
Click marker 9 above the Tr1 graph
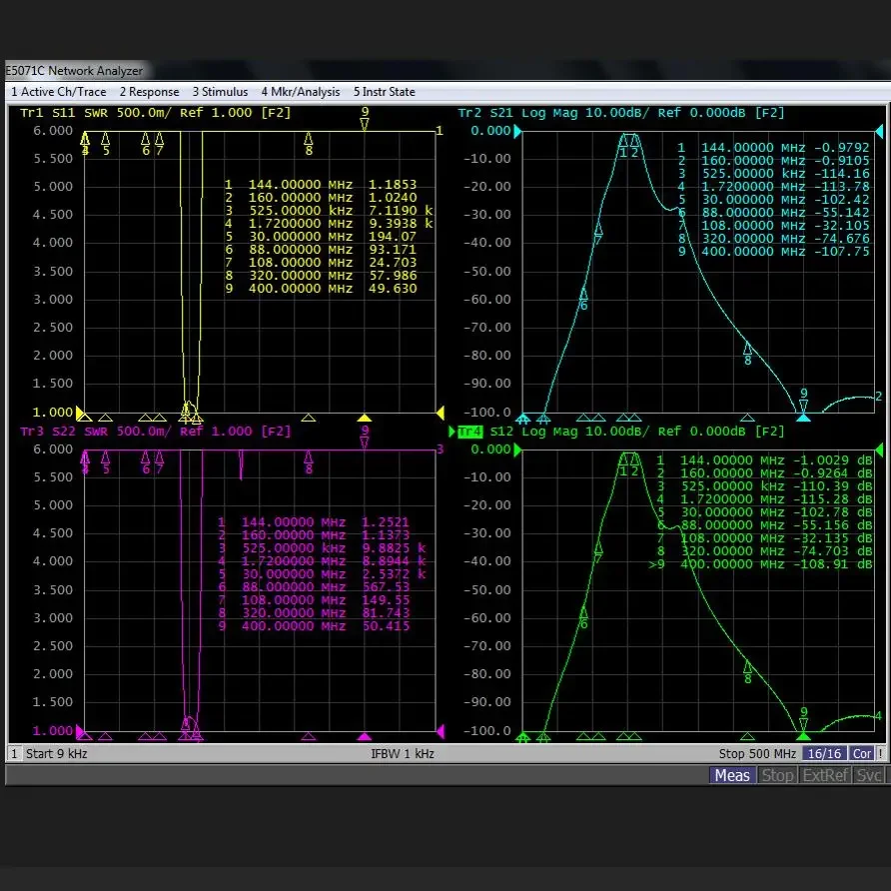coord(365,118)
